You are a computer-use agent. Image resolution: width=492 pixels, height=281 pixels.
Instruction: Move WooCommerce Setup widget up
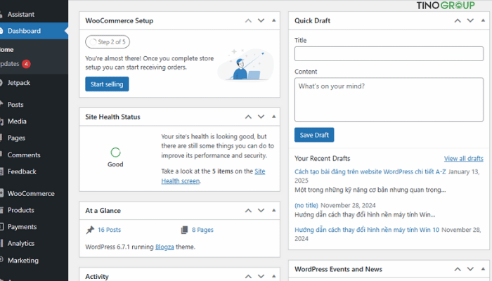(248, 20)
